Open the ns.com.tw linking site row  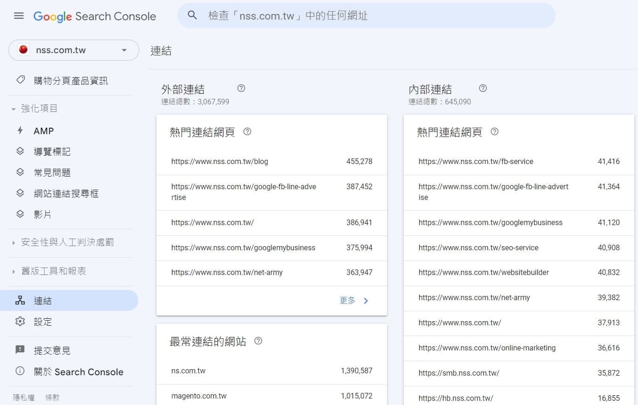271,371
